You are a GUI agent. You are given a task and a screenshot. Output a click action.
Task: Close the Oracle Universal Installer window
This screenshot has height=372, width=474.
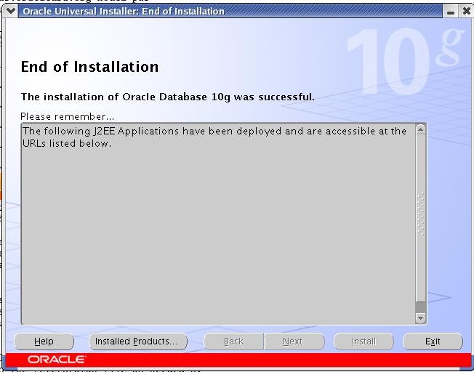tap(466, 12)
